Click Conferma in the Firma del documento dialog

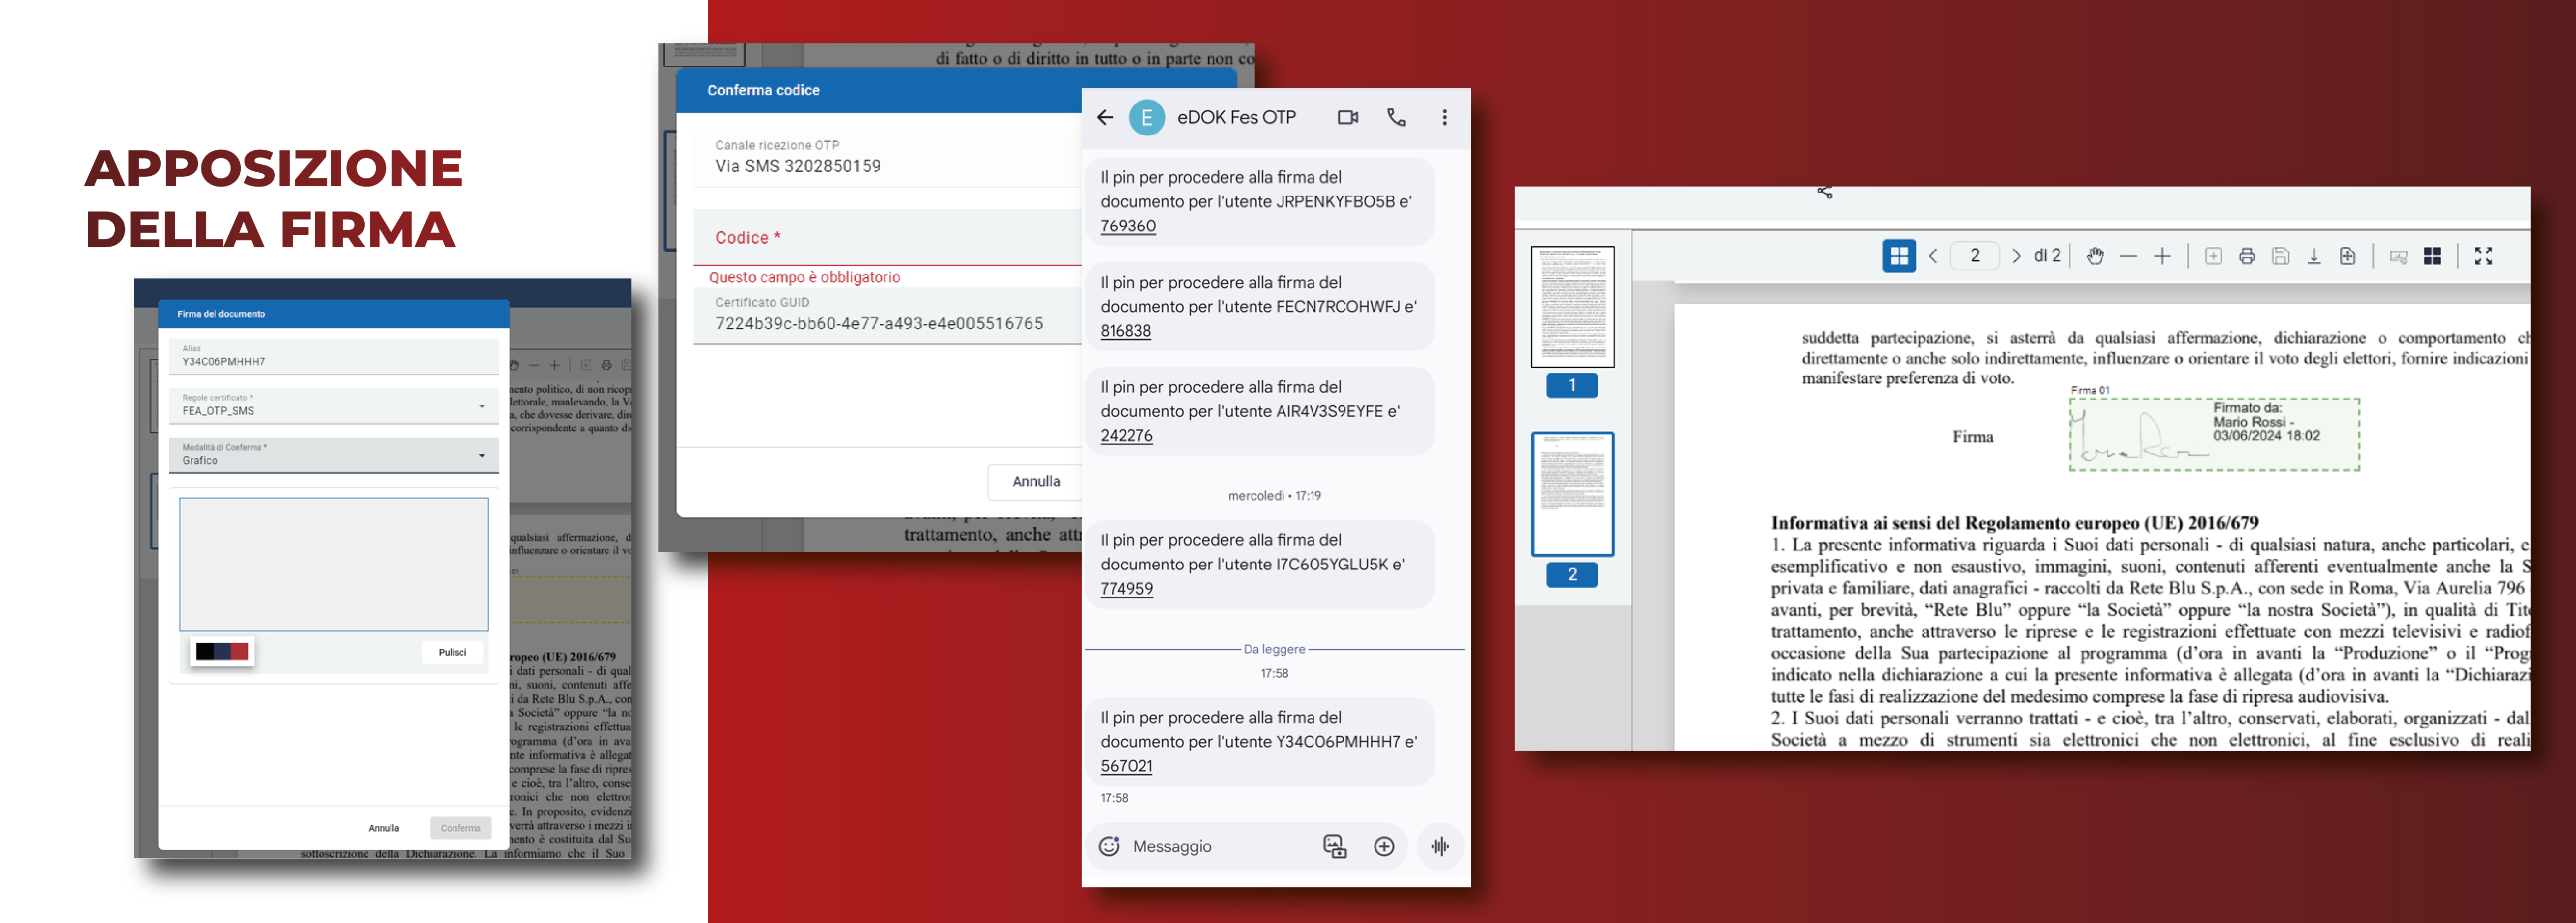(x=460, y=828)
